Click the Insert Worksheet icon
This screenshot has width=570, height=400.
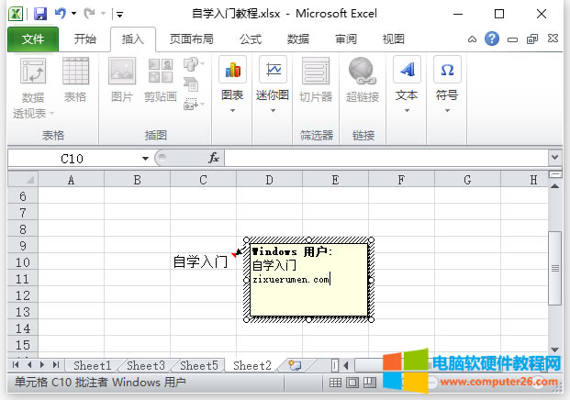(295, 365)
